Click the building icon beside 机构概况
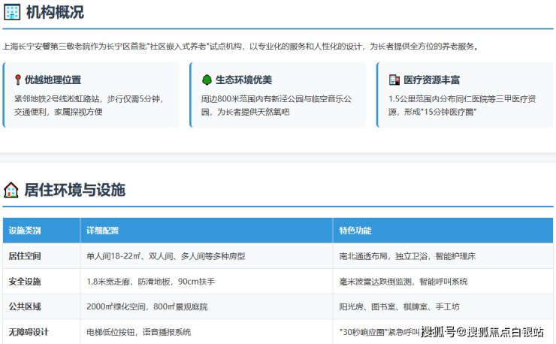The height and width of the screenshot is (344, 556). pos(11,12)
